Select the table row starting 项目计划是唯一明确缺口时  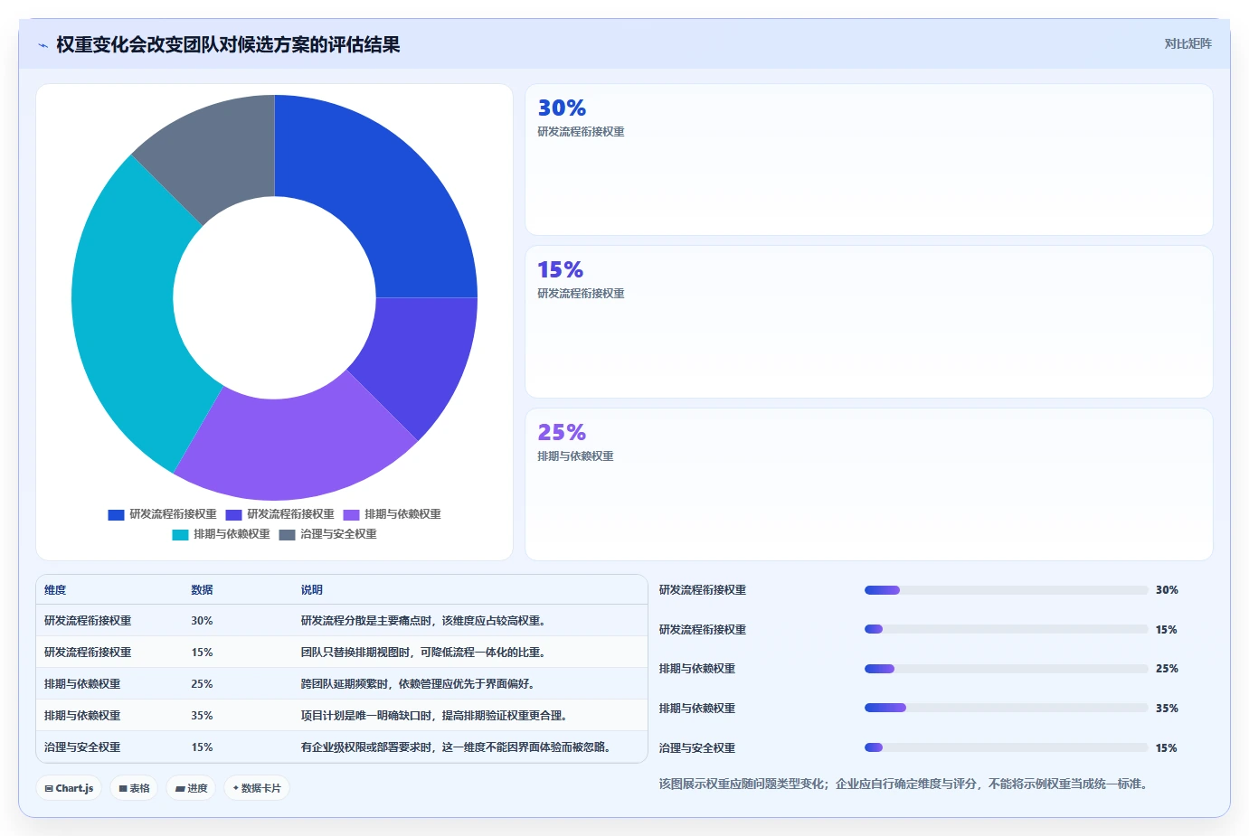342,715
